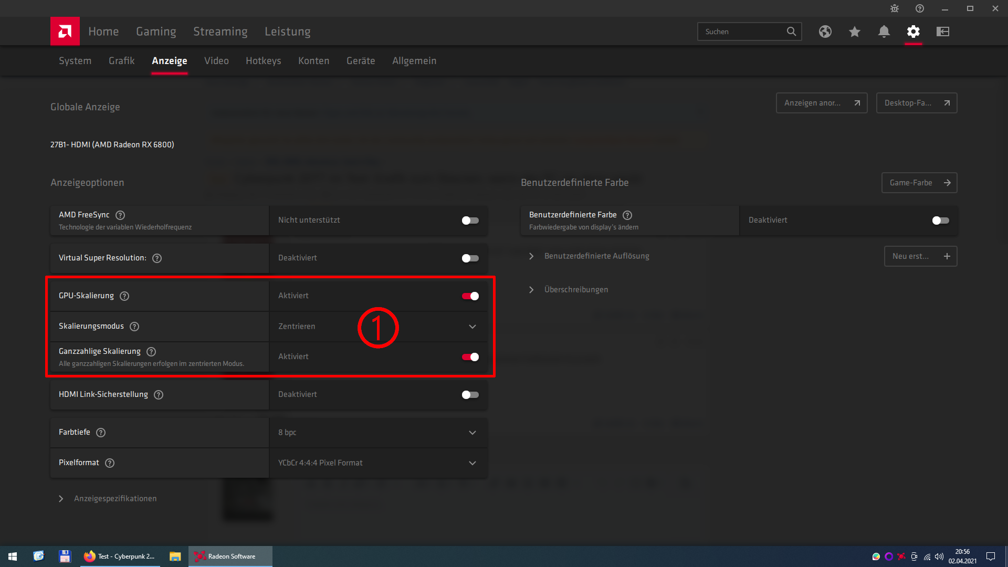The image size is (1008, 567).
Task: Click the bug report icon
Action: [x=895, y=8]
